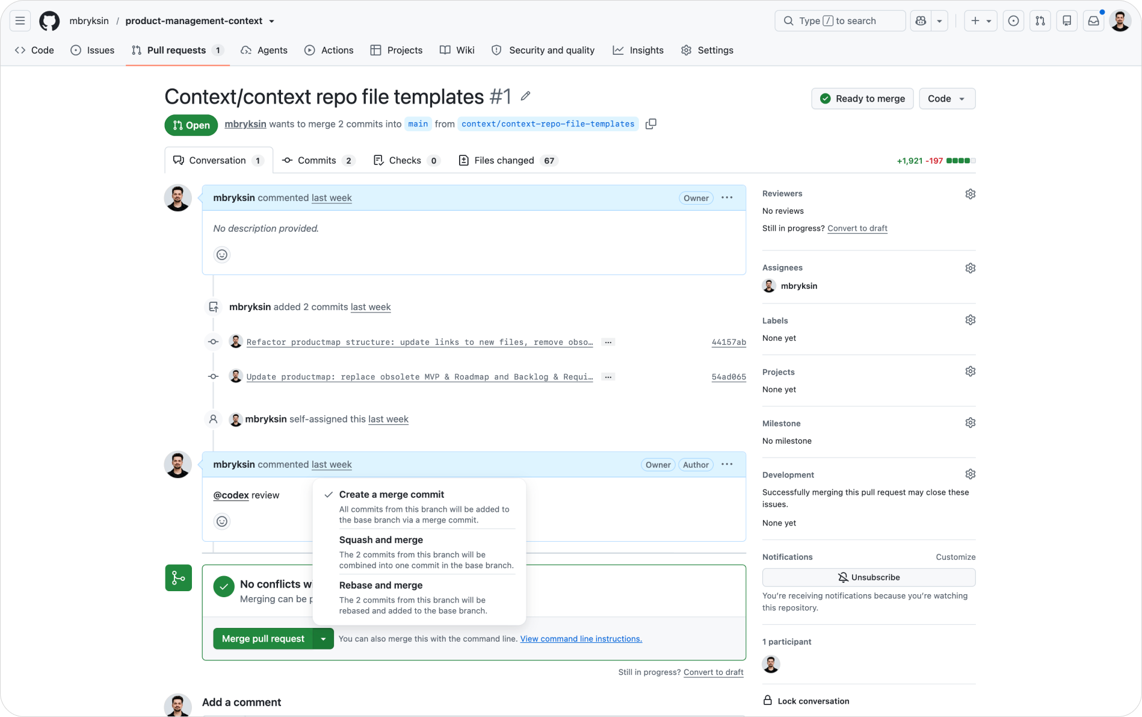The height and width of the screenshot is (717, 1142).
Task: Open options menu on first comment
Action: point(727,197)
